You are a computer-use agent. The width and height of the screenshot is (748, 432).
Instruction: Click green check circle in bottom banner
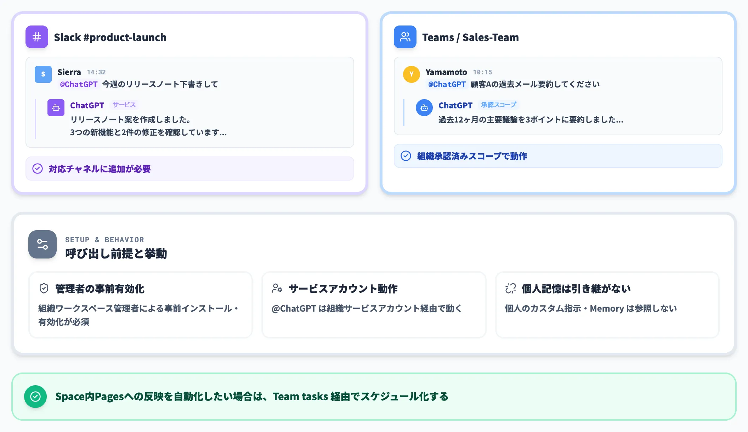pos(35,397)
